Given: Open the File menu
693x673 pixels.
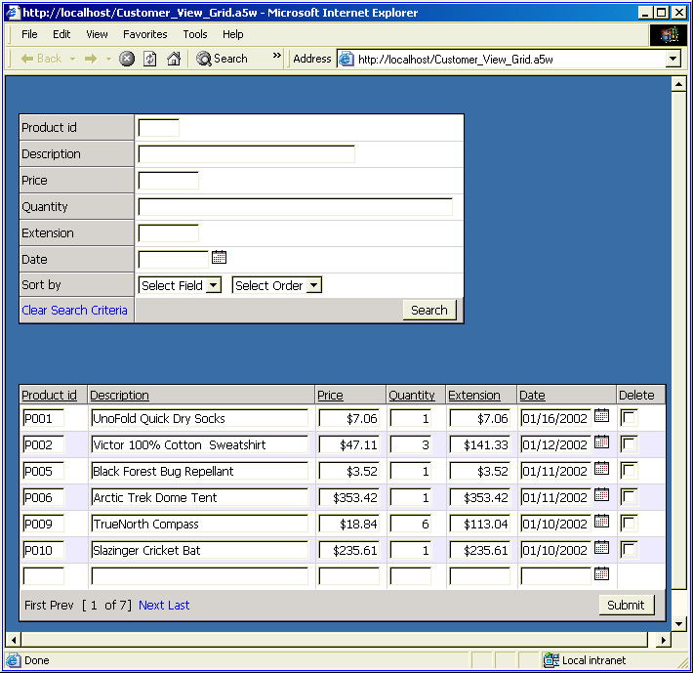Looking at the screenshot, I should 29,34.
